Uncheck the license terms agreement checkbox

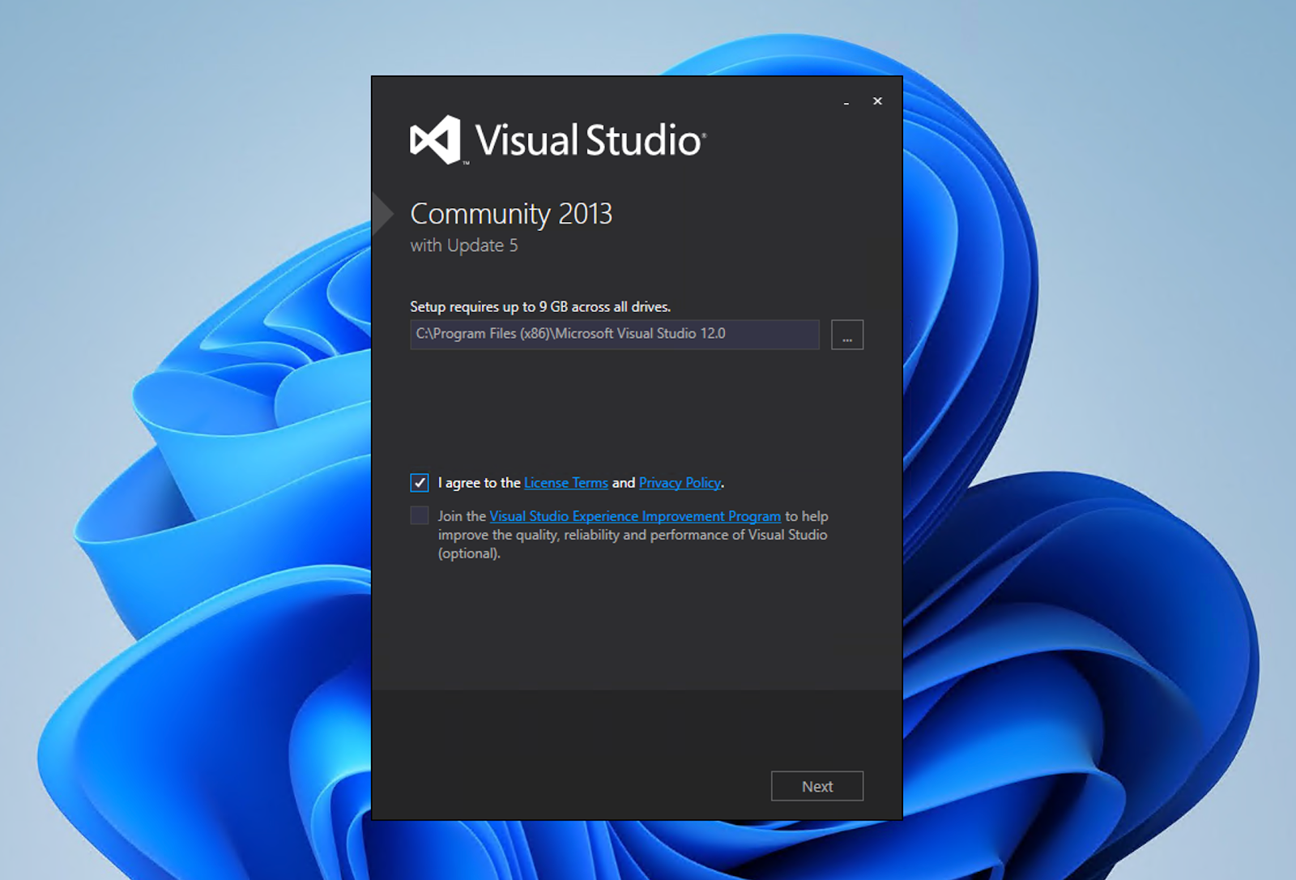(419, 483)
